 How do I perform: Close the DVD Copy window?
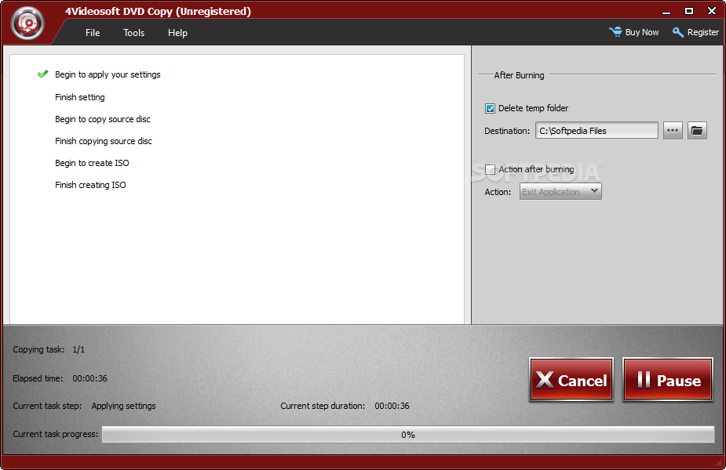pos(712,11)
